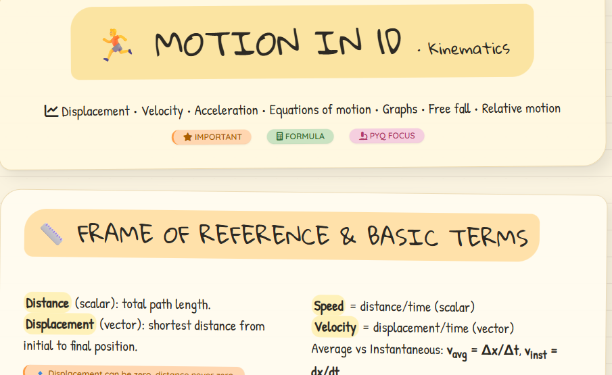Click the MOTION IN 1D title
Image resolution: width=612 pixels, height=375 pixels.
click(278, 43)
